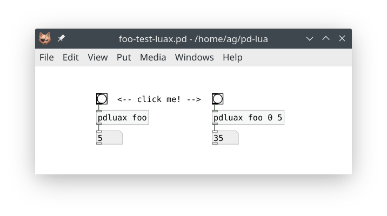387x216 pixels.
Task: Minimize the foo-test-luax.pd window
Action: [310, 39]
